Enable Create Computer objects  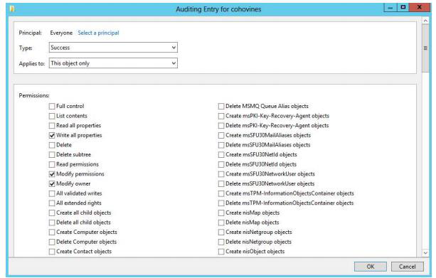[52, 232]
